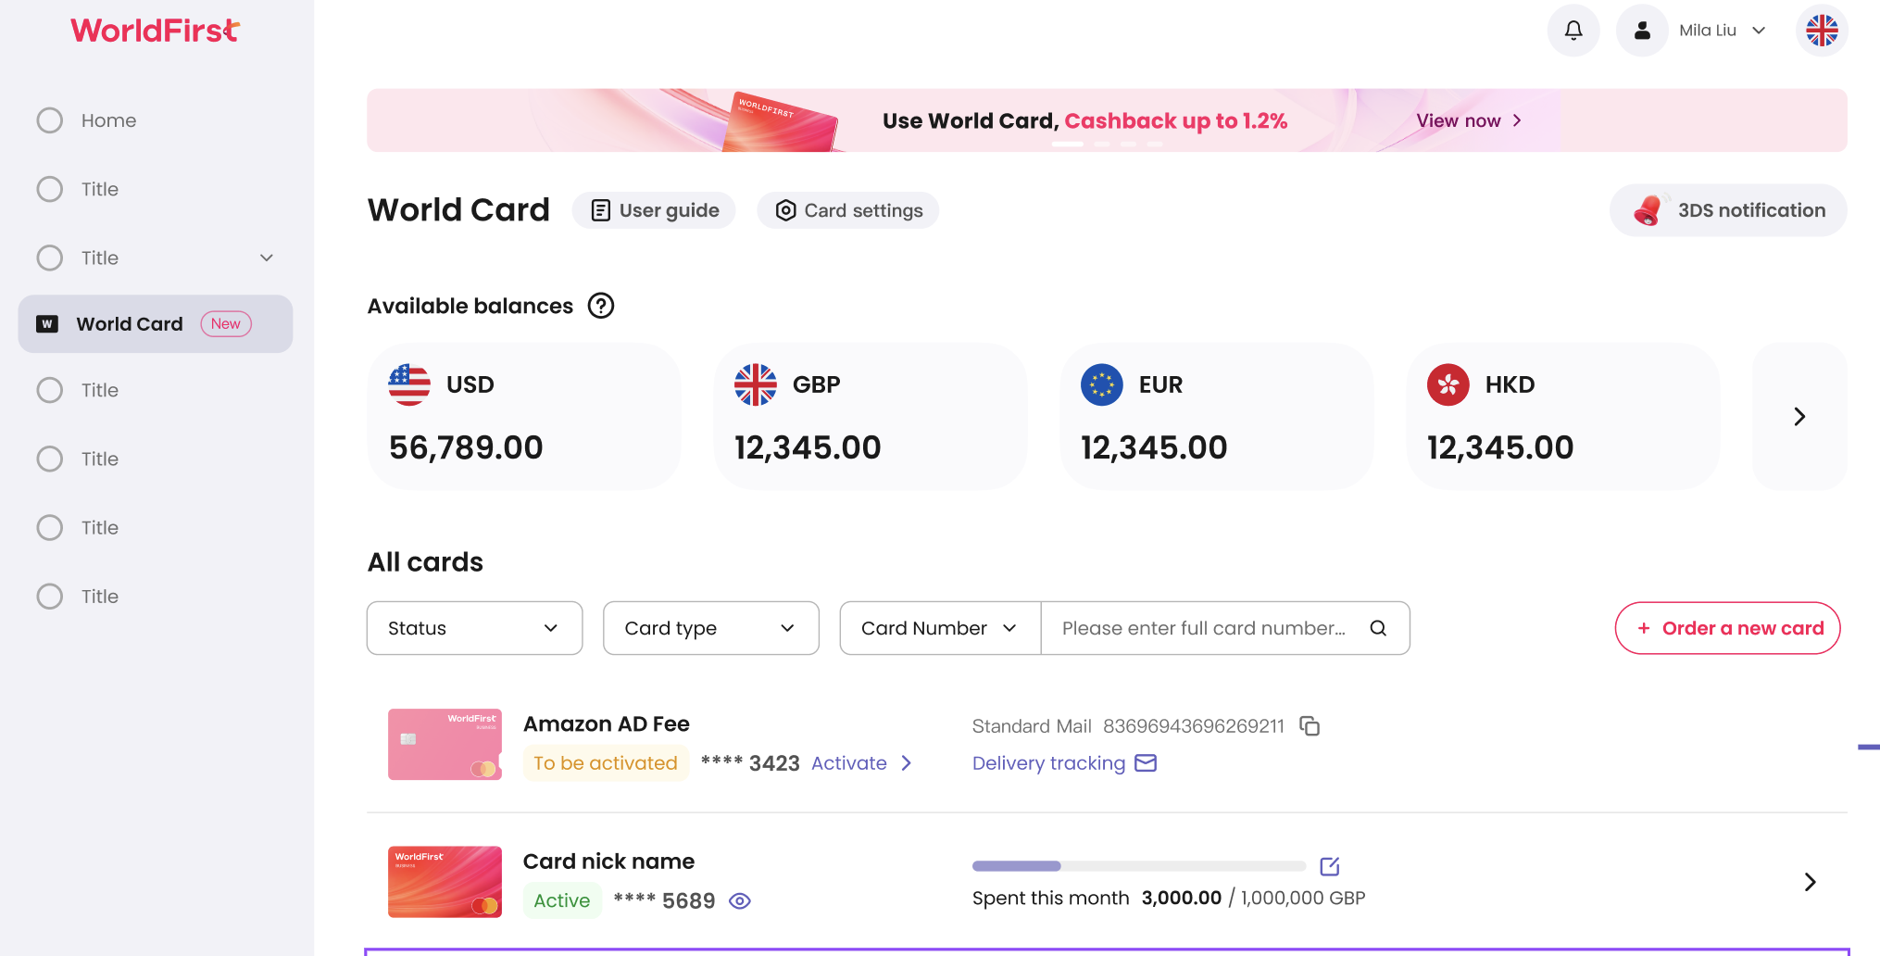
Task: Expand the Card Number search type dropdown
Action: [x=939, y=628]
